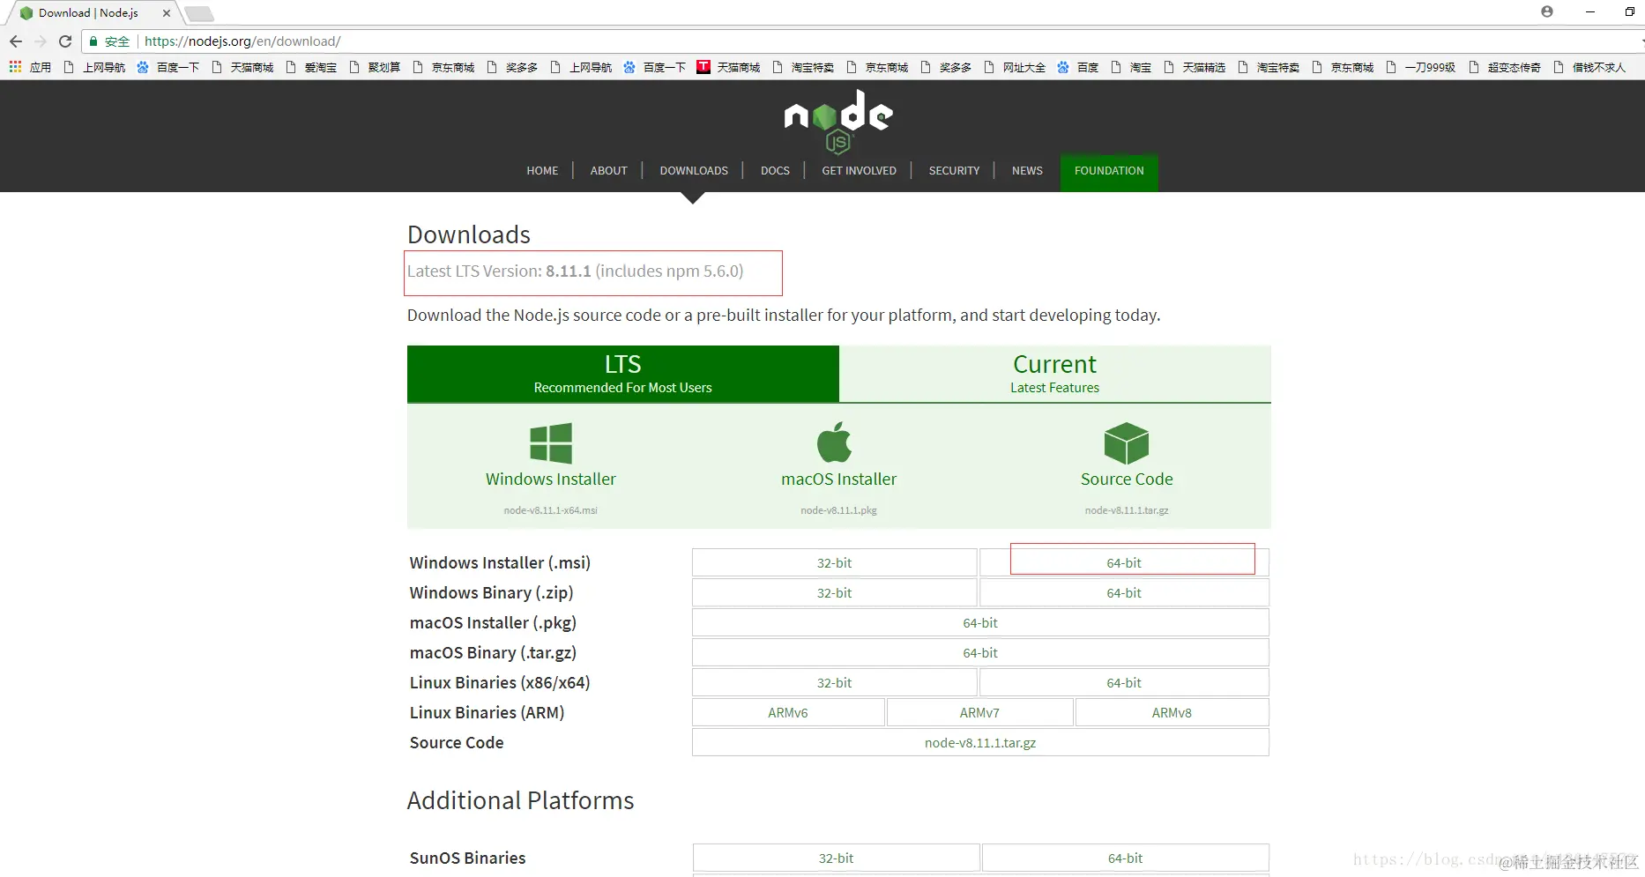Open the 天猫精选 bookmark

(x=1195, y=67)
